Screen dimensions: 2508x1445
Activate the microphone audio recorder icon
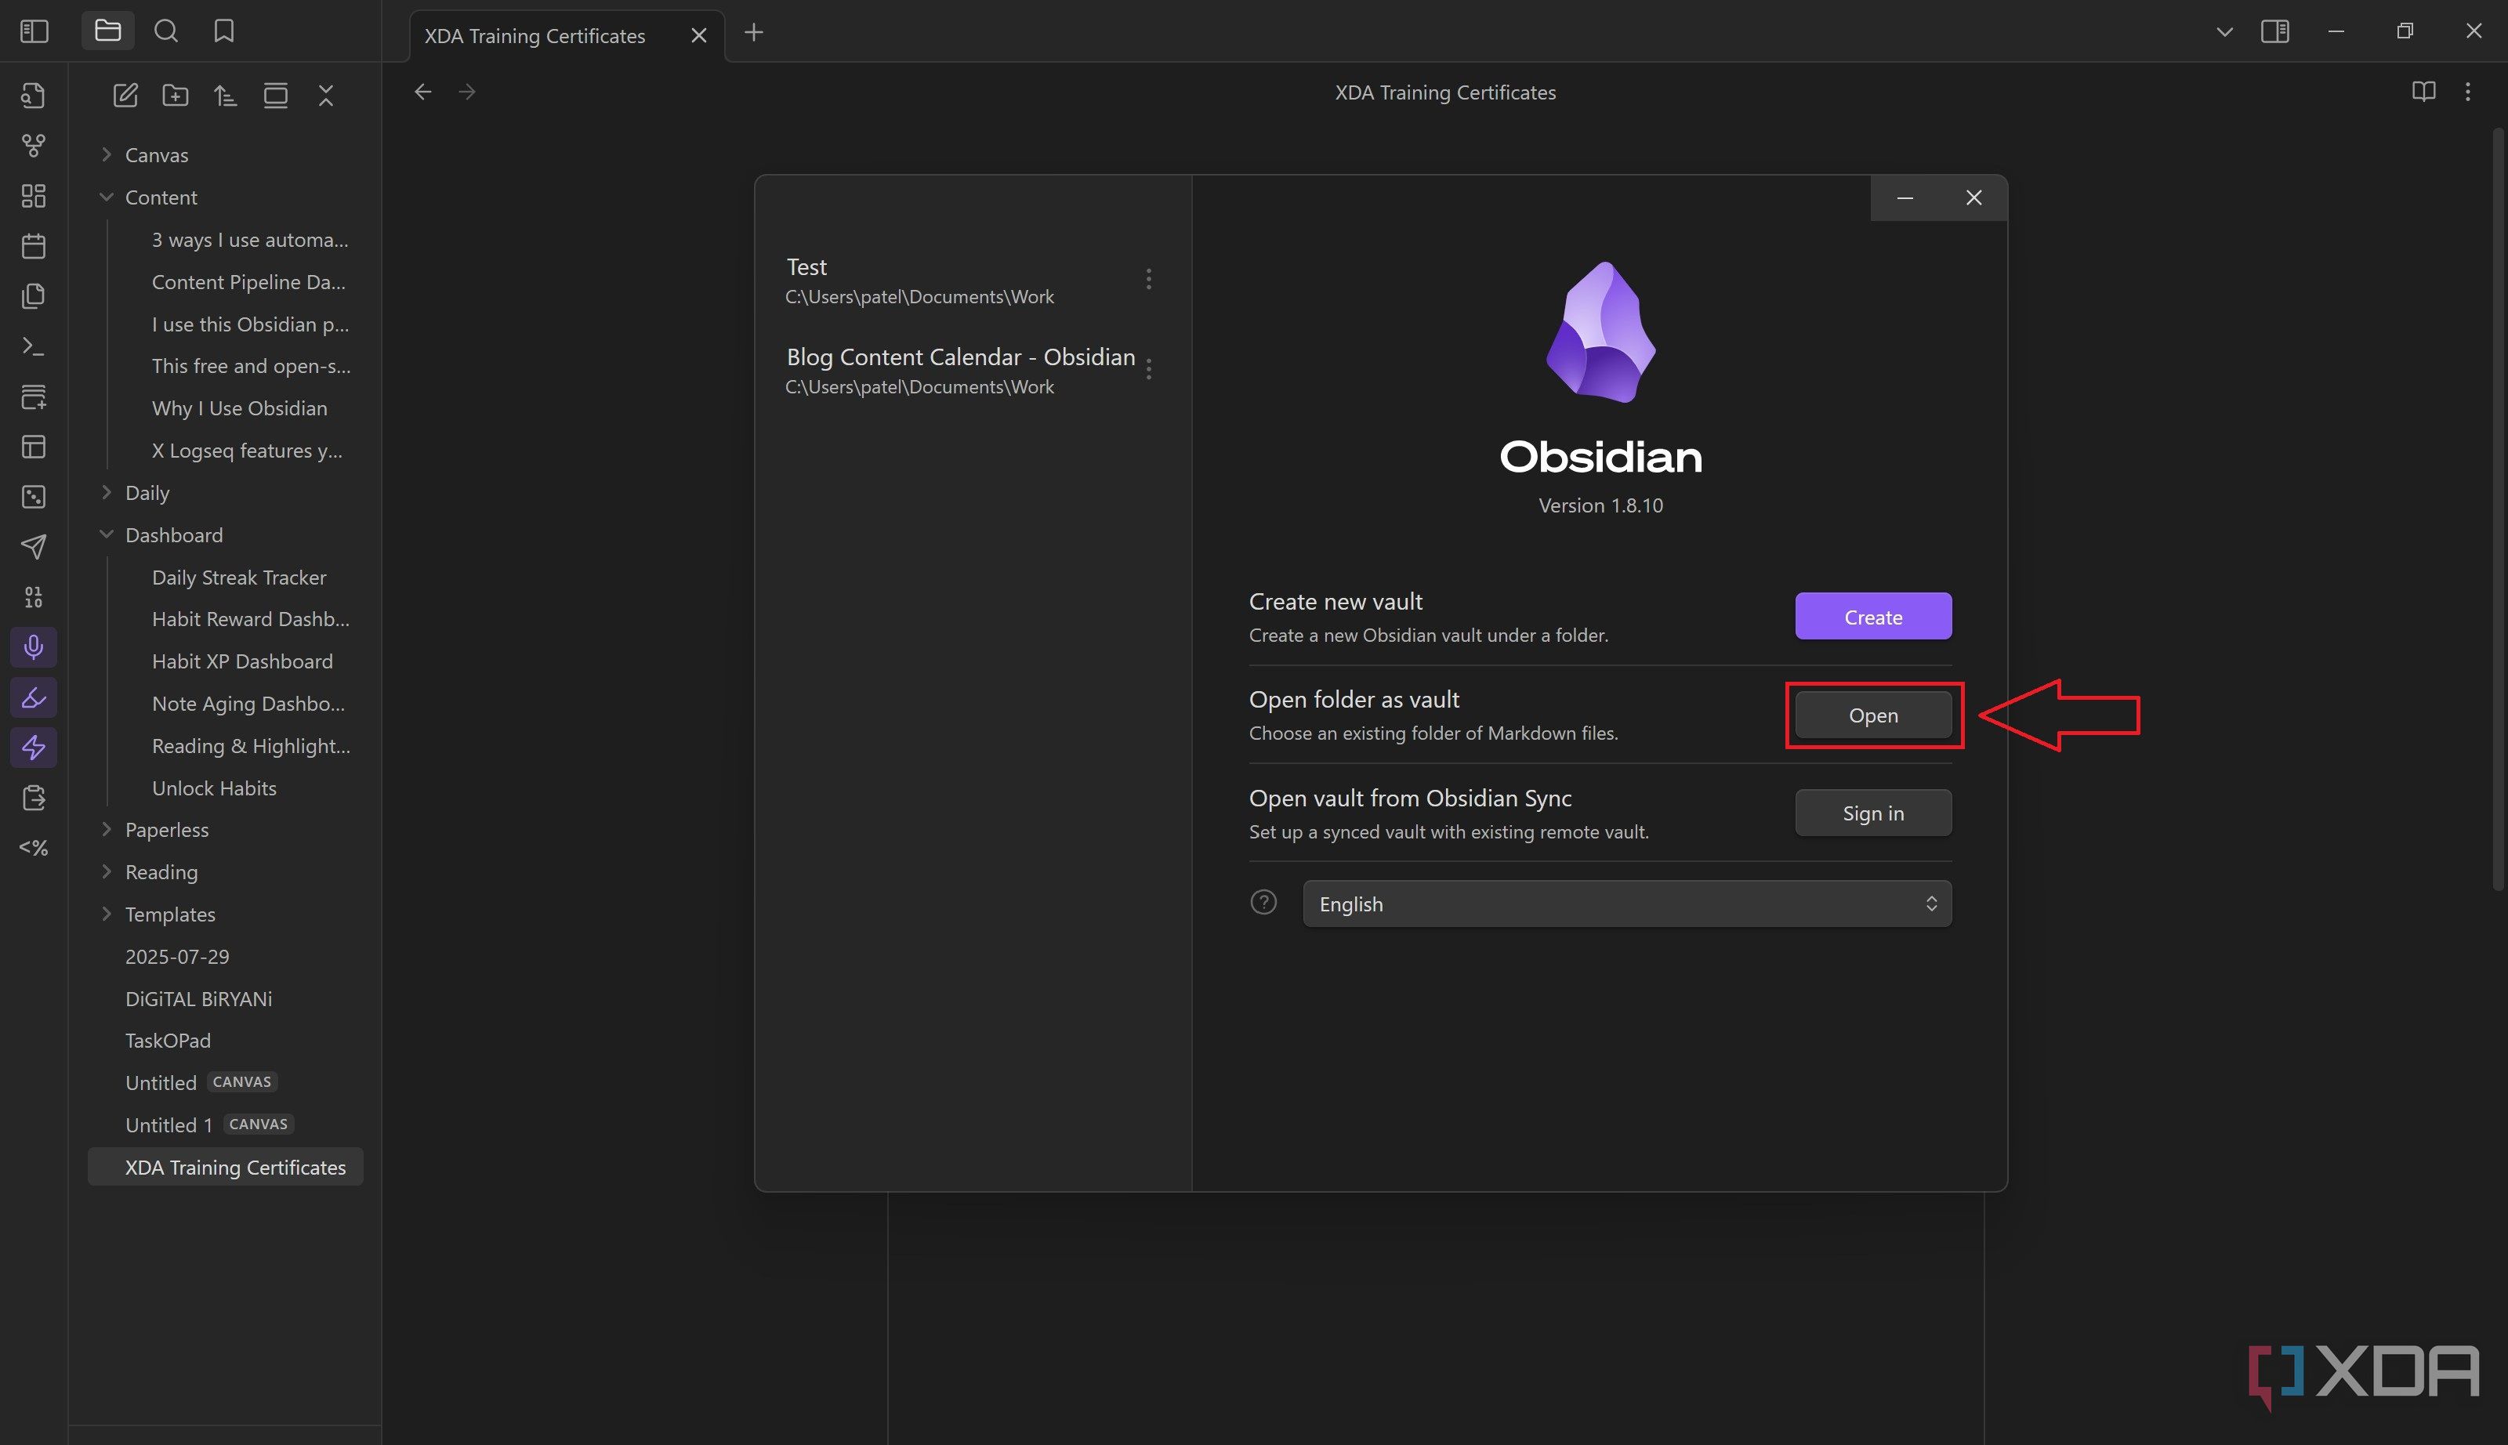[33, 647]
